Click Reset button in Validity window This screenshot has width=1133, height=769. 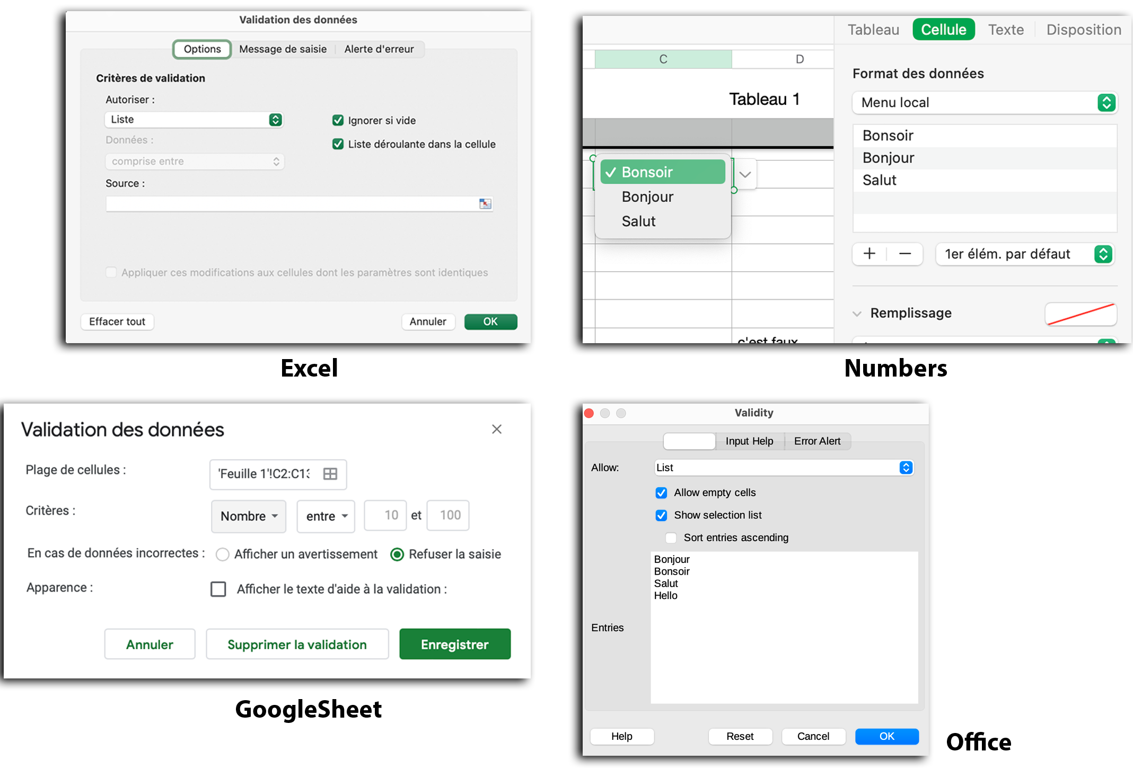pyautogui.click(x=740, y=736)
